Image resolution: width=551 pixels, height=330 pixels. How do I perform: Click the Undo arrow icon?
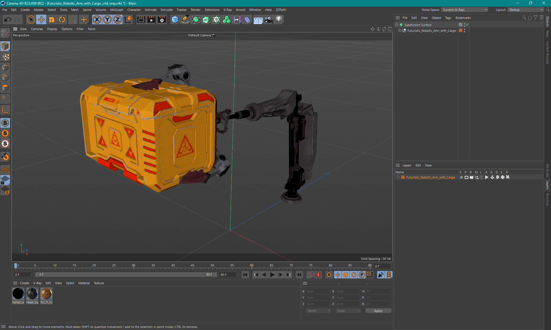8,19
